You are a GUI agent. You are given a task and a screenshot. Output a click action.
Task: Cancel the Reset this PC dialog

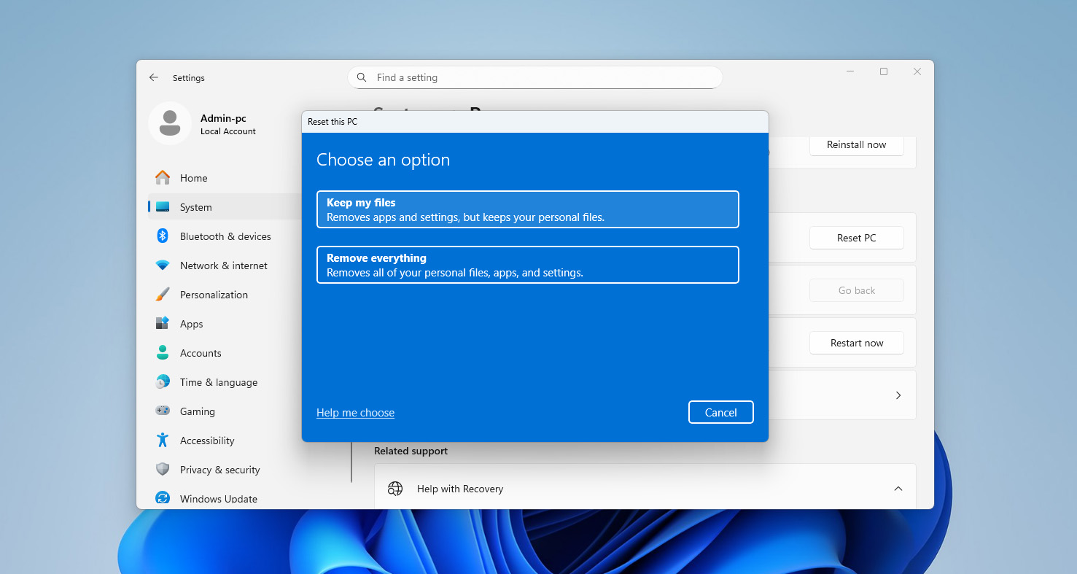point(720,412)
